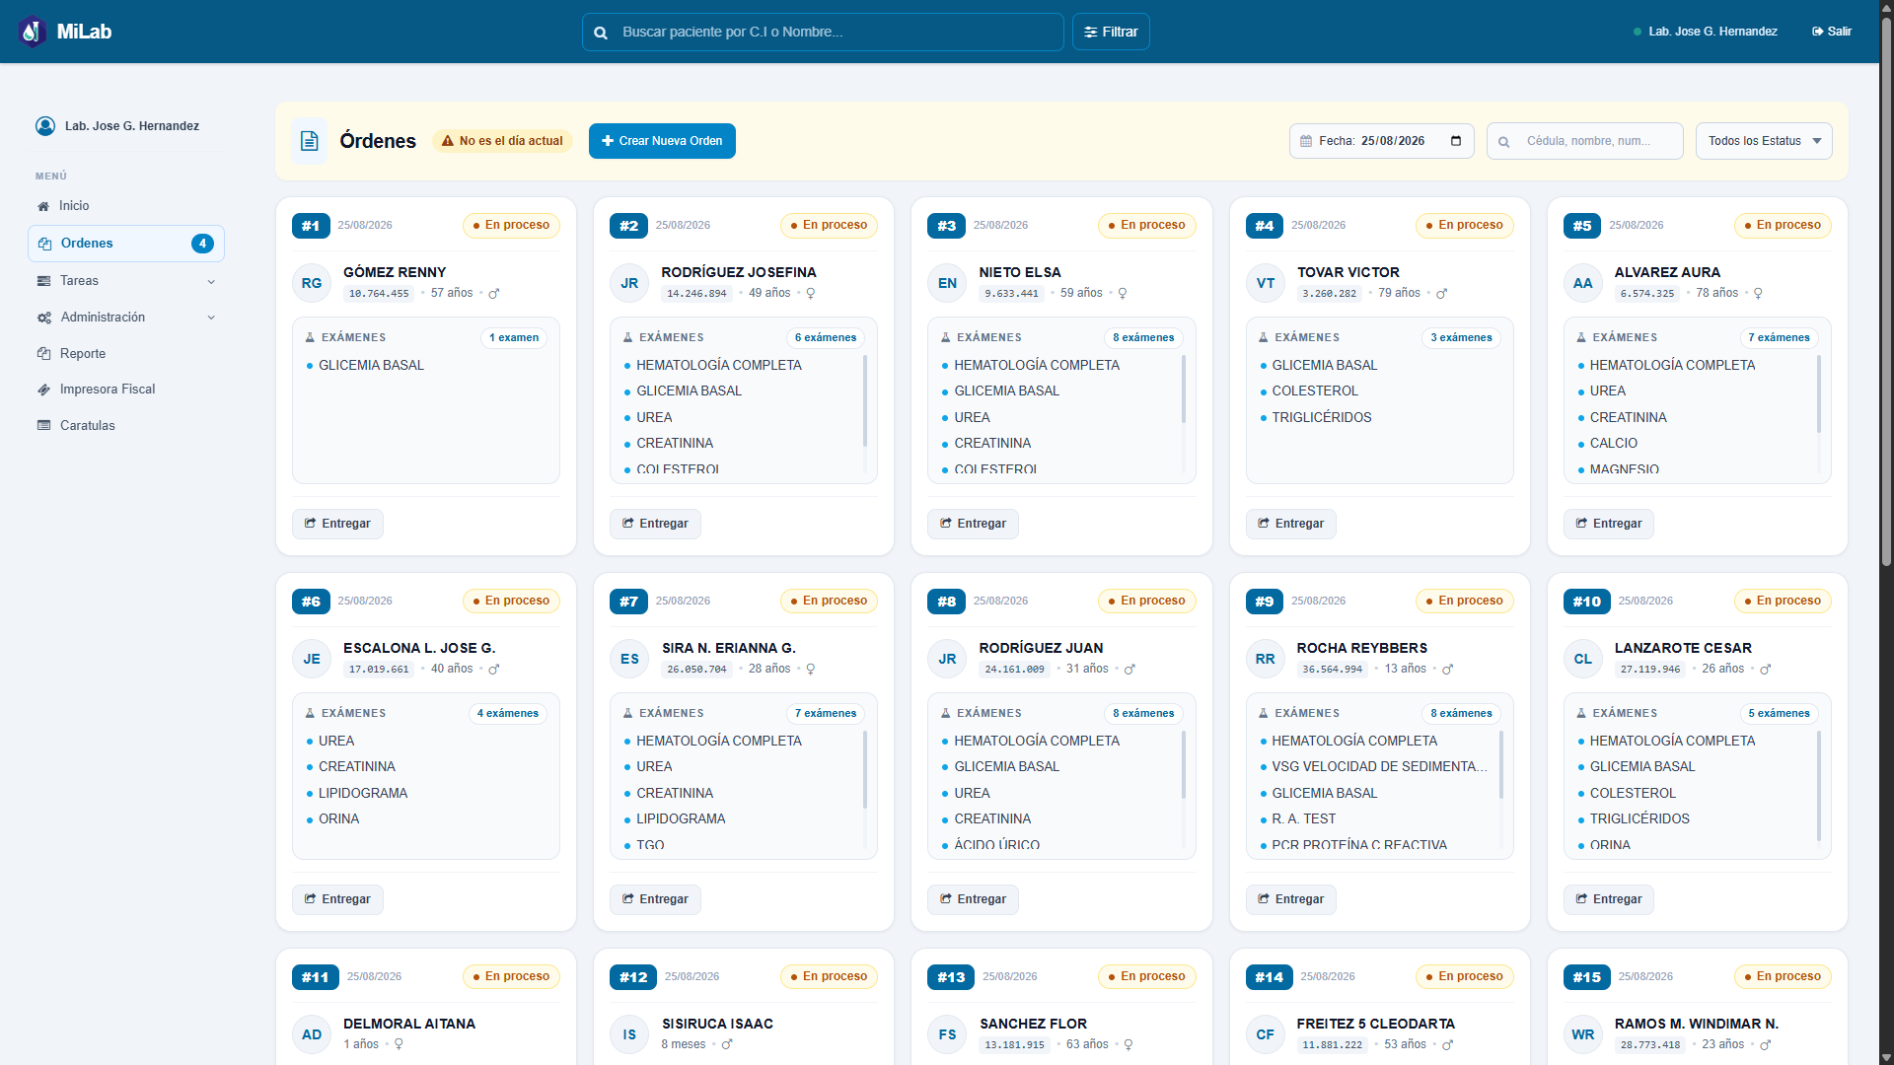The width and height of the screenshot is (1894, 1065).
Task: Click the CL avatar of Lanzarote Cesar
Action: (x=1583, y=659)
